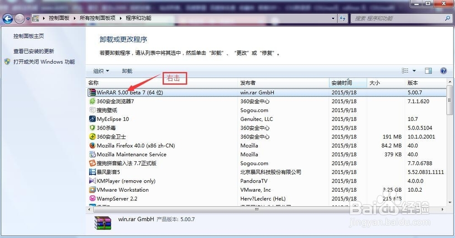Screen dimensions: 455x238
Task: Click publisher PandoraTV
Action: point(254,181)
